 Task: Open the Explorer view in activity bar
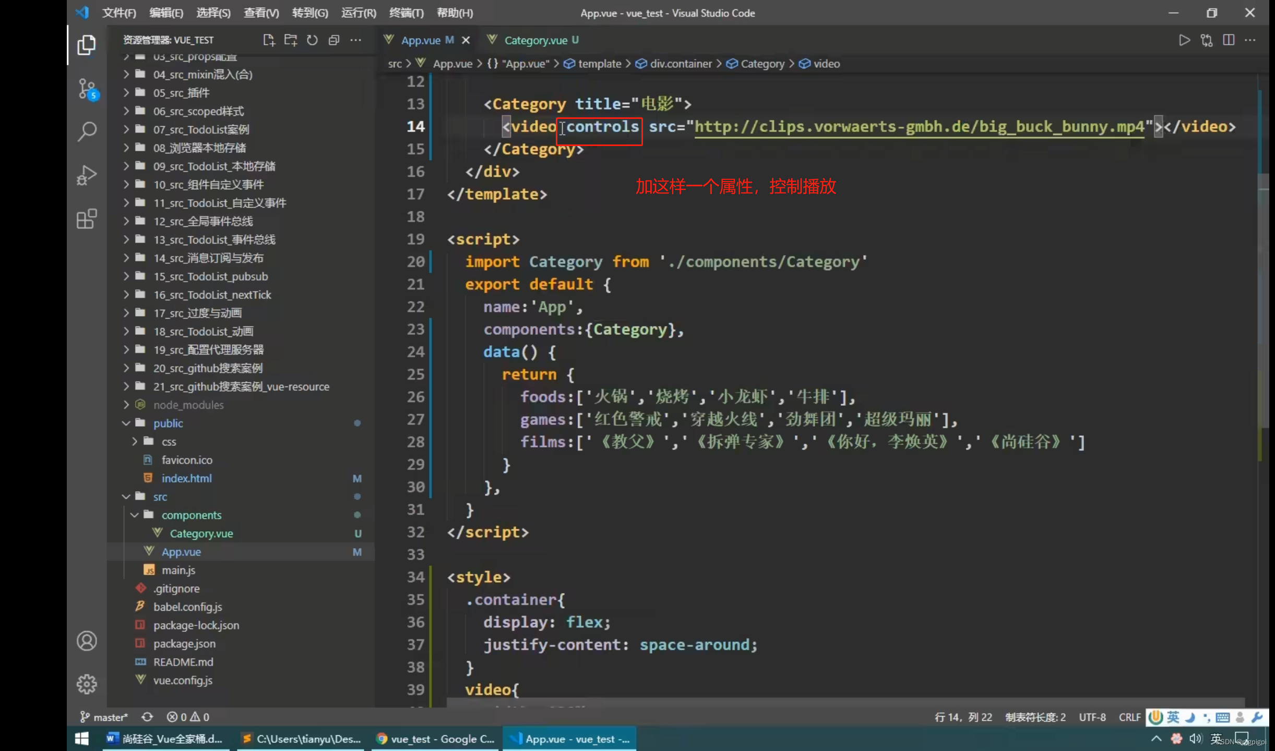pos(87,45)
